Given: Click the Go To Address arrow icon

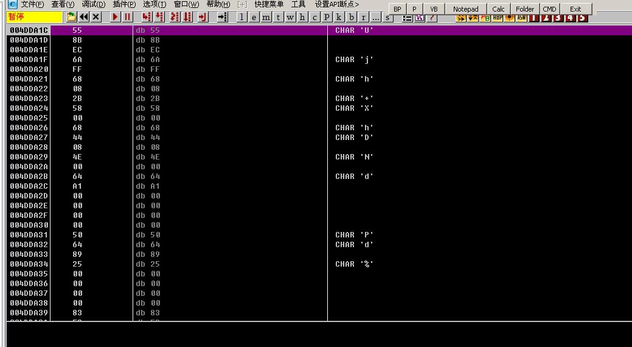Looking at the screenshot, I should pos(222,17).
